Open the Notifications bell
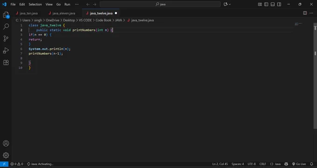This screenshot has width=317, height=168. click(x=311, y=164)
